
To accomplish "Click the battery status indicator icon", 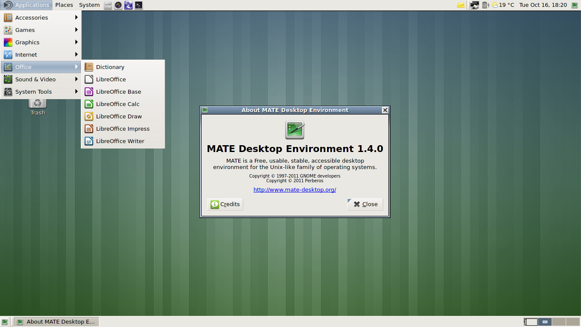I will (485, 5).
